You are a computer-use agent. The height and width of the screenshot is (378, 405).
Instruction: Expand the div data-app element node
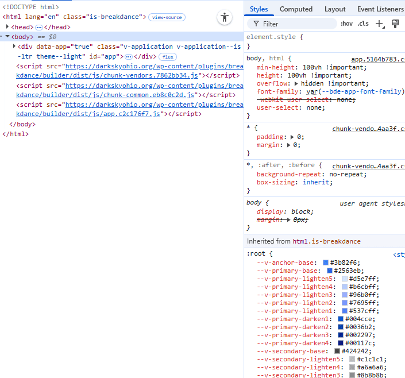(x=14, y=47)
